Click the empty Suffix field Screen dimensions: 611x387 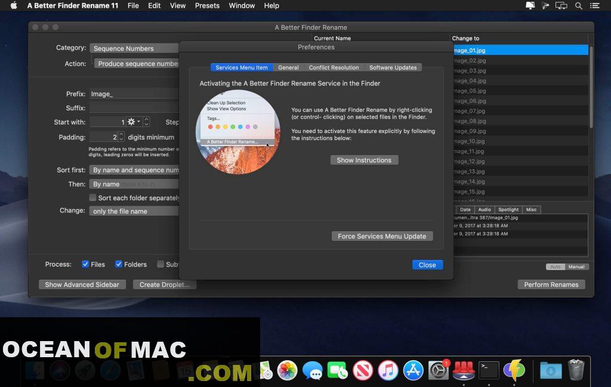134,108
